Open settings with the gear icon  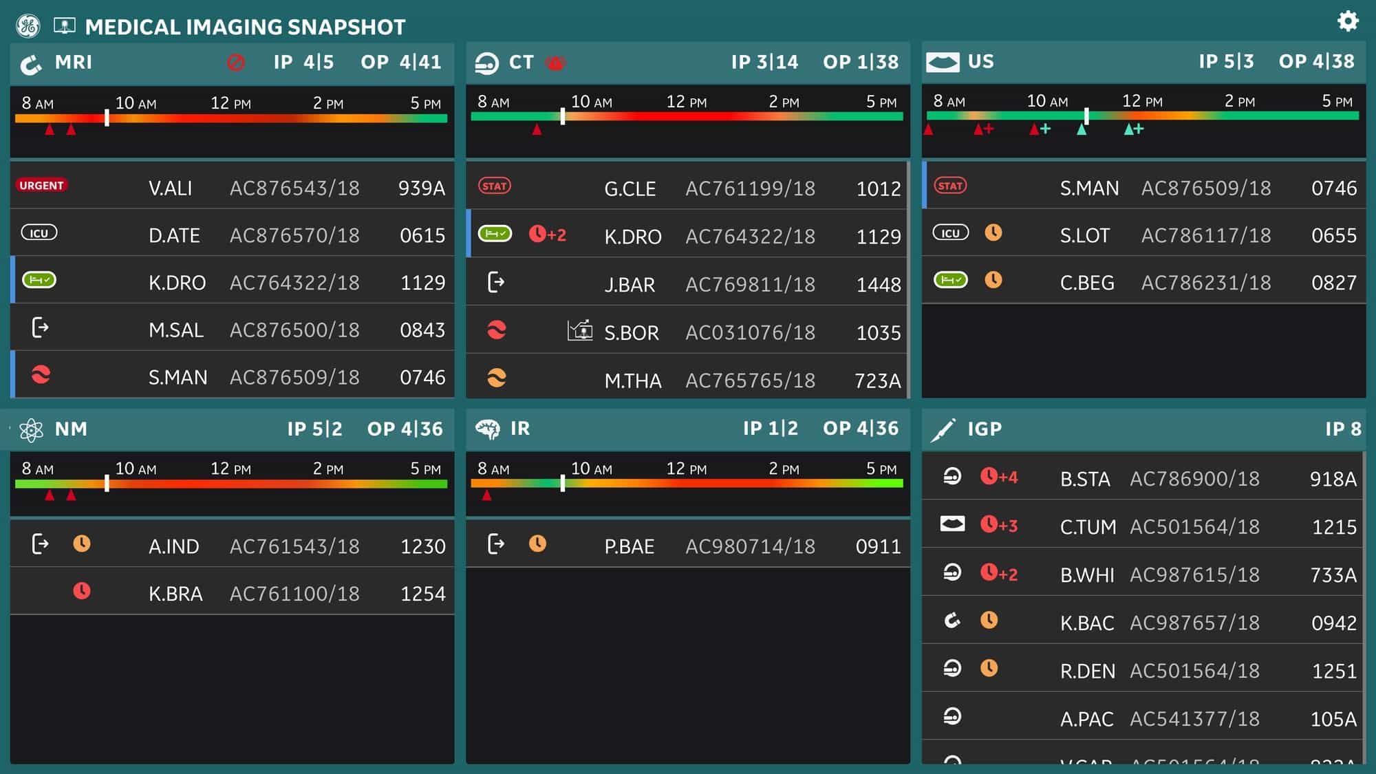1347,21
